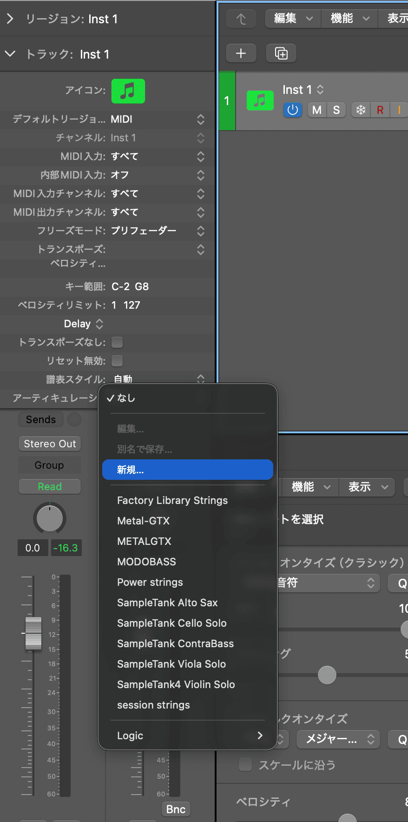Click the small knob beside the Sends button
Viewport: 408px width, 822px height.
[74, 419]
